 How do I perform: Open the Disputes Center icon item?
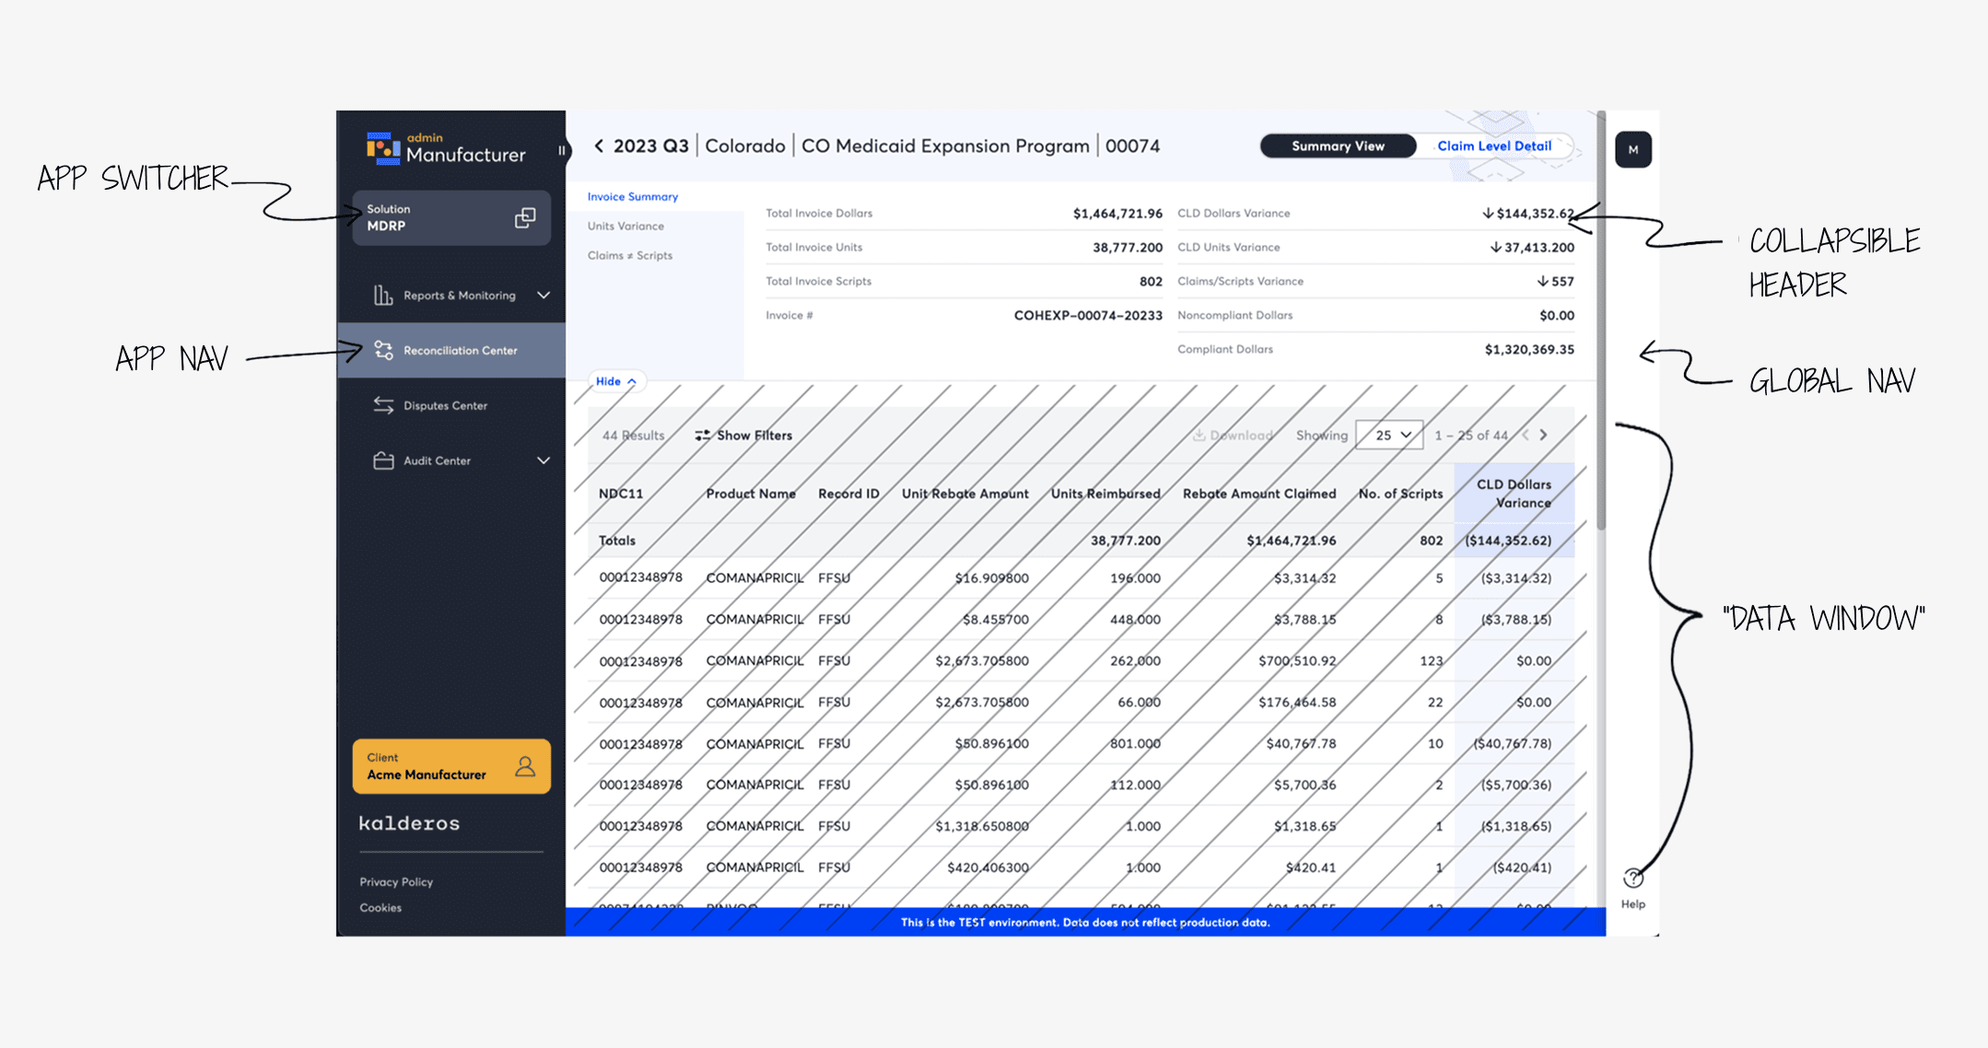383,405
